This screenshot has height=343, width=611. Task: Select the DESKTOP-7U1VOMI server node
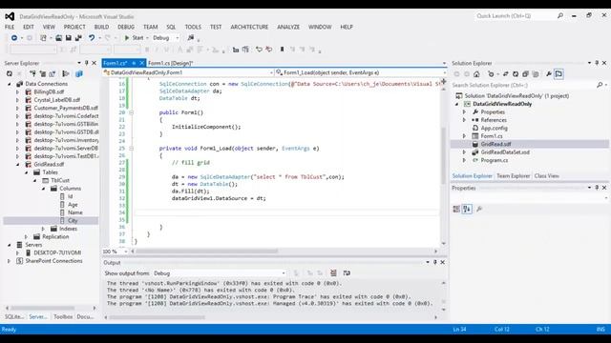[x=57, y=252]
